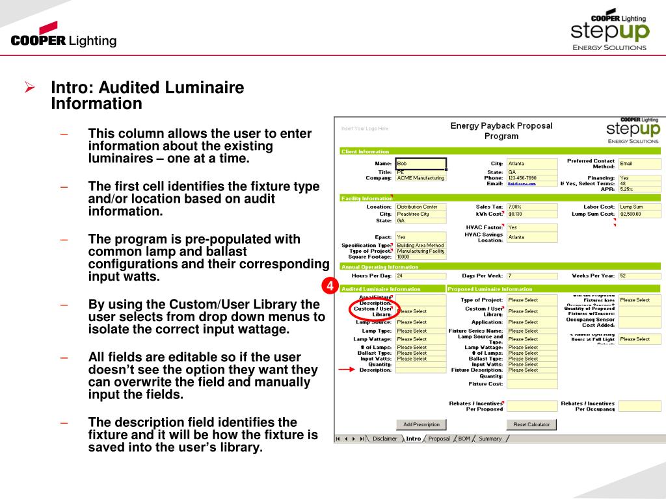Open proposed Ballast Type dropdown

532,359
